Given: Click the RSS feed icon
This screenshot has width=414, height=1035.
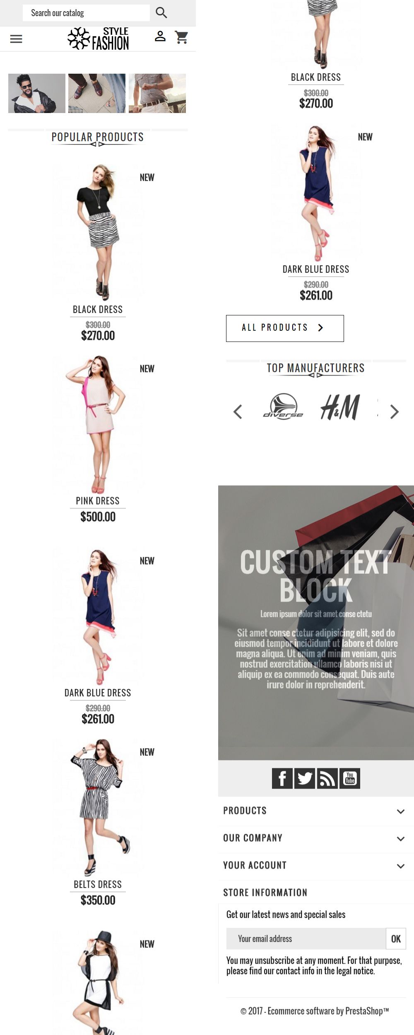Looking at the screenshot, I should point(327,778).
